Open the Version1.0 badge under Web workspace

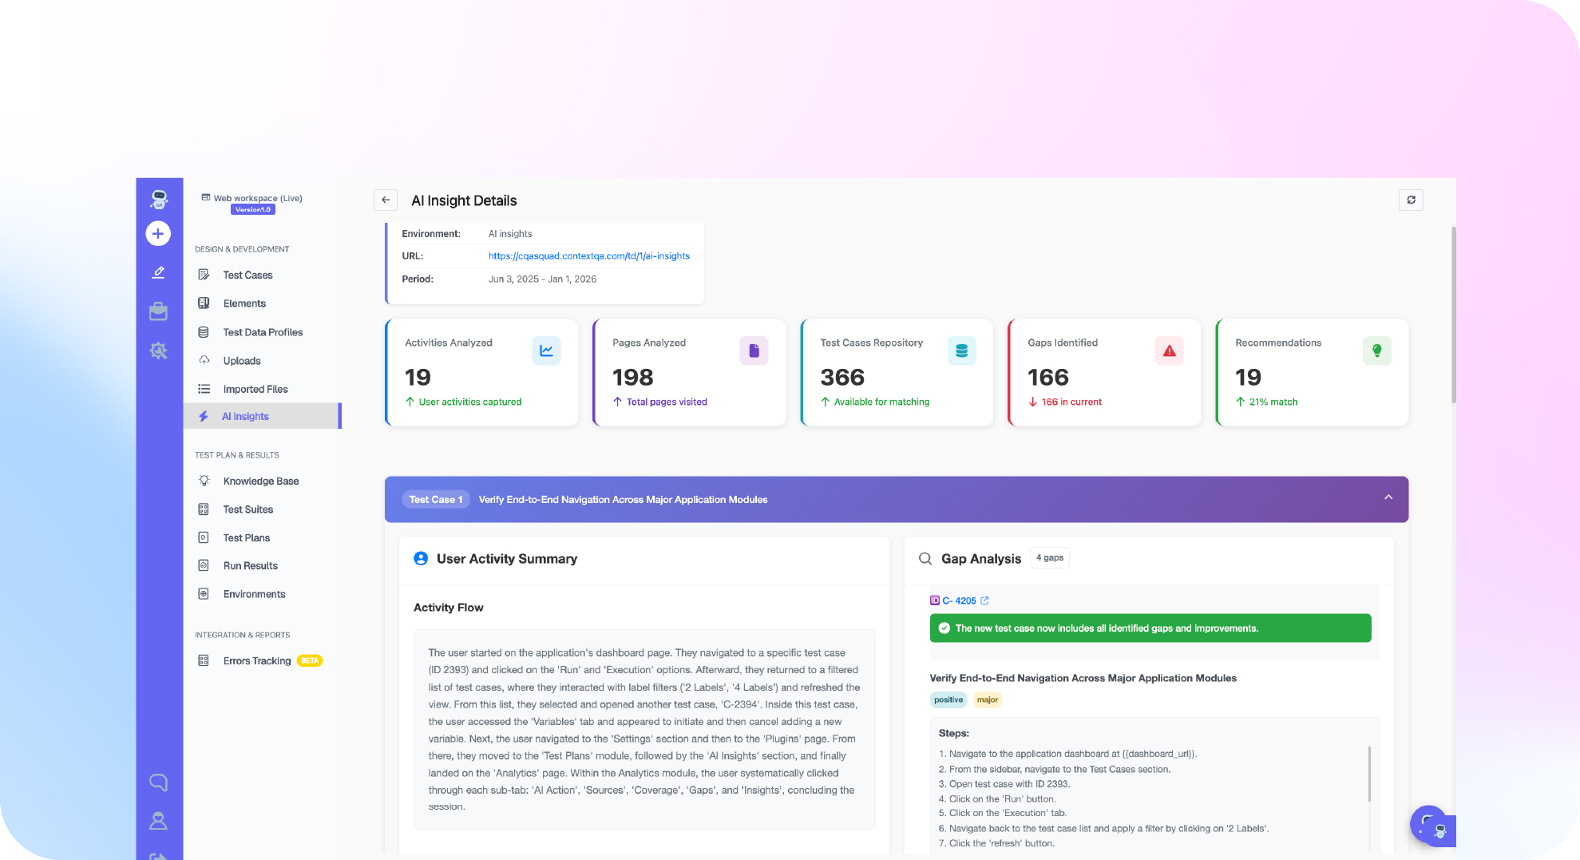tap(252, 208)
